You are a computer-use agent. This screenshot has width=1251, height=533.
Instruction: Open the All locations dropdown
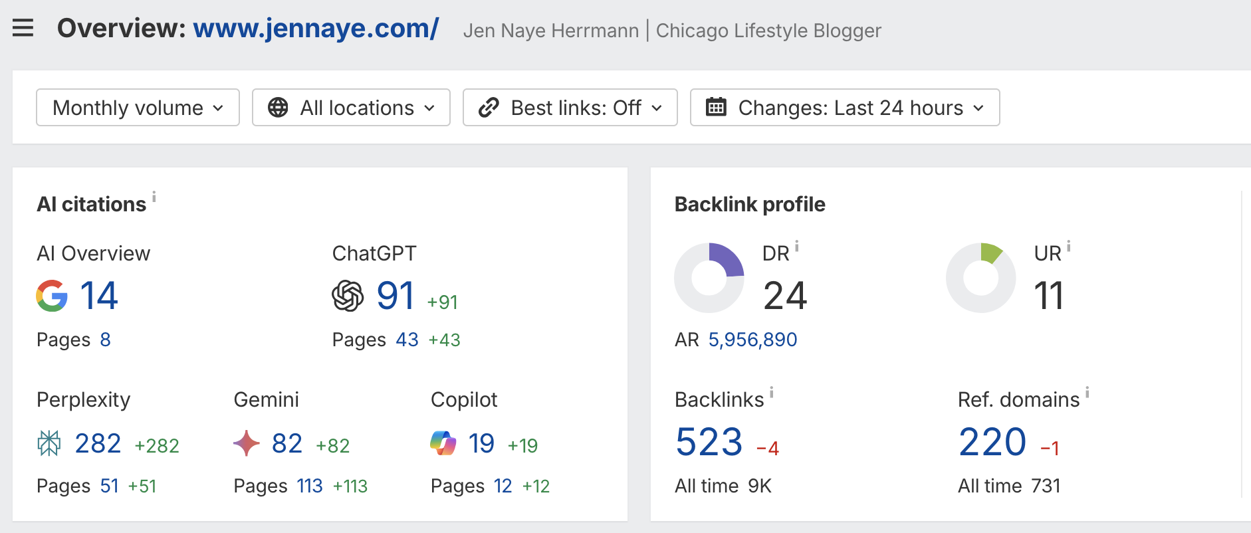(x=351, y=108)
